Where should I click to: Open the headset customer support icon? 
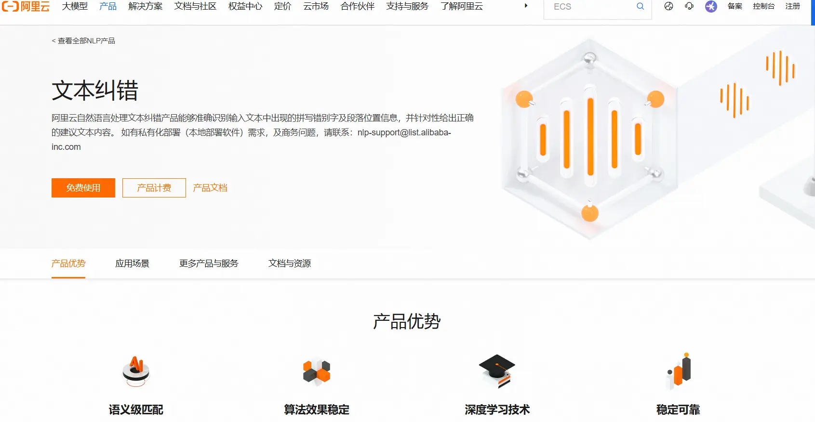pyautogui.click(x=689, y=6)
